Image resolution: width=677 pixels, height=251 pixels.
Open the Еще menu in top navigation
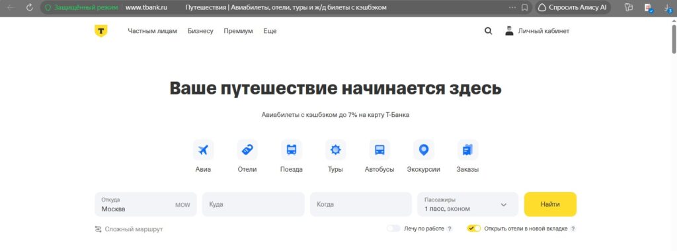pos(270,31)
